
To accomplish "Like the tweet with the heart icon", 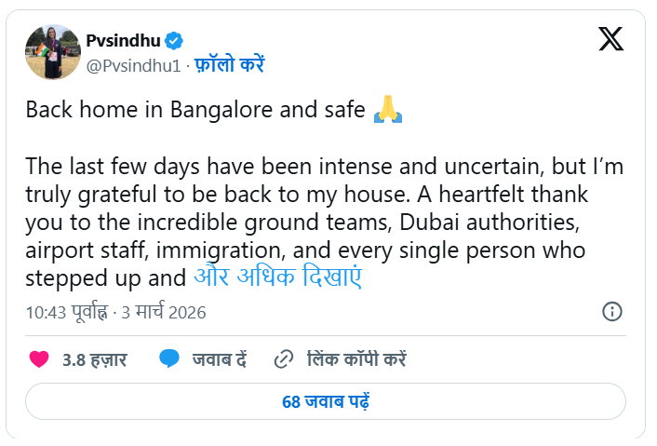I will pos(39,359).
